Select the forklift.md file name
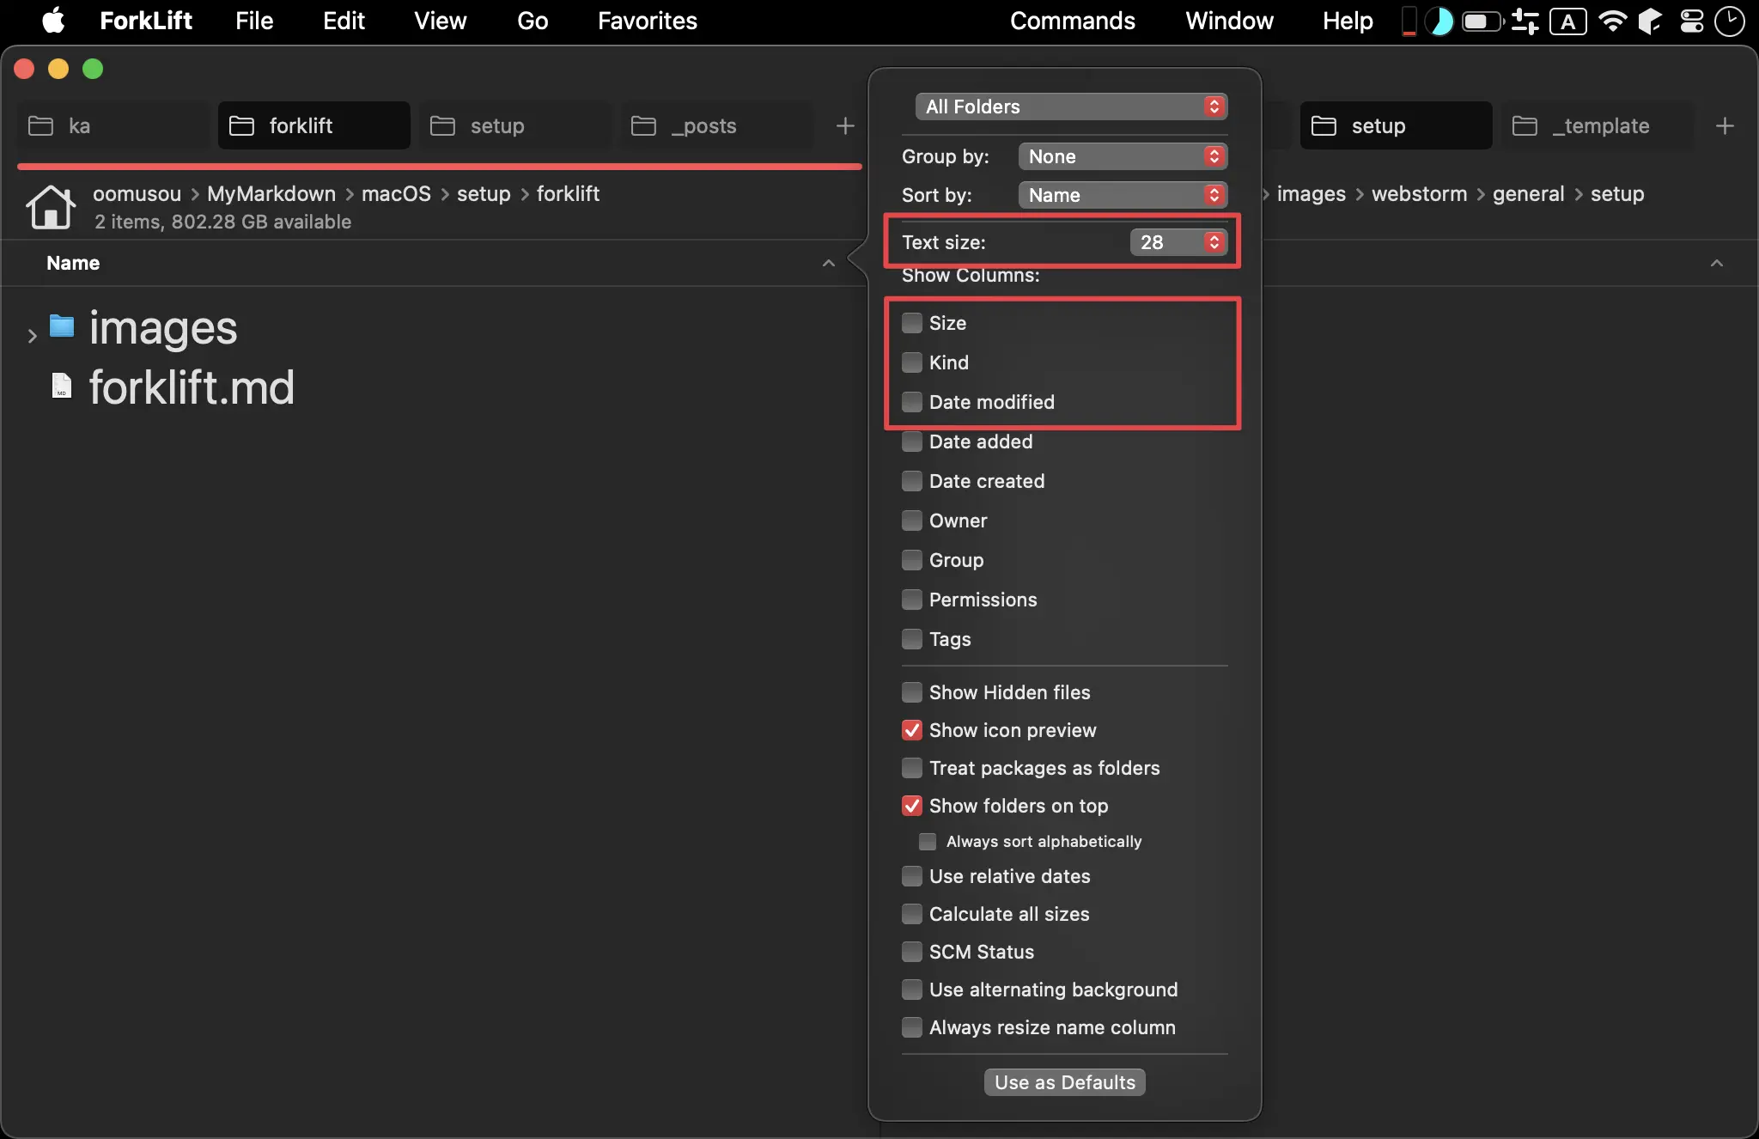Viewport: 1759px width, 1139px height. coord(192,387)
